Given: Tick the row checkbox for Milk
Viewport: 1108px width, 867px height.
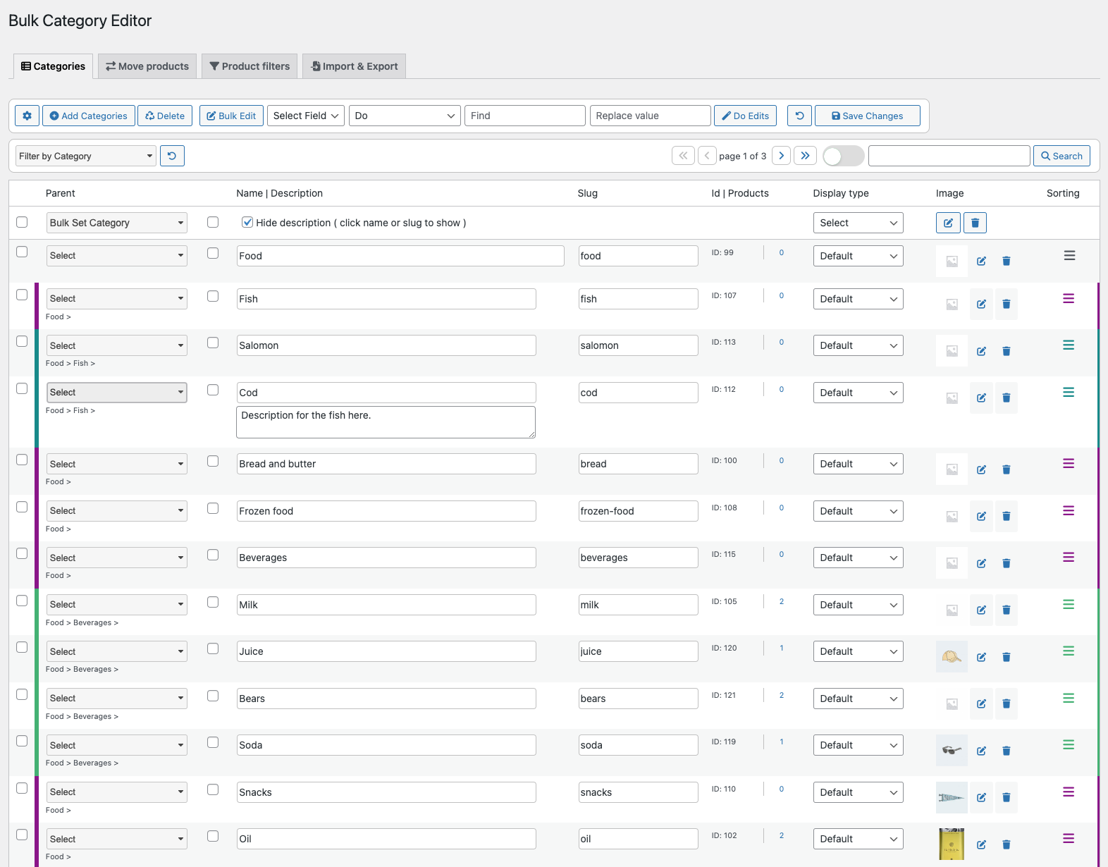Looking at the screenshot, I should coord(22,601).
